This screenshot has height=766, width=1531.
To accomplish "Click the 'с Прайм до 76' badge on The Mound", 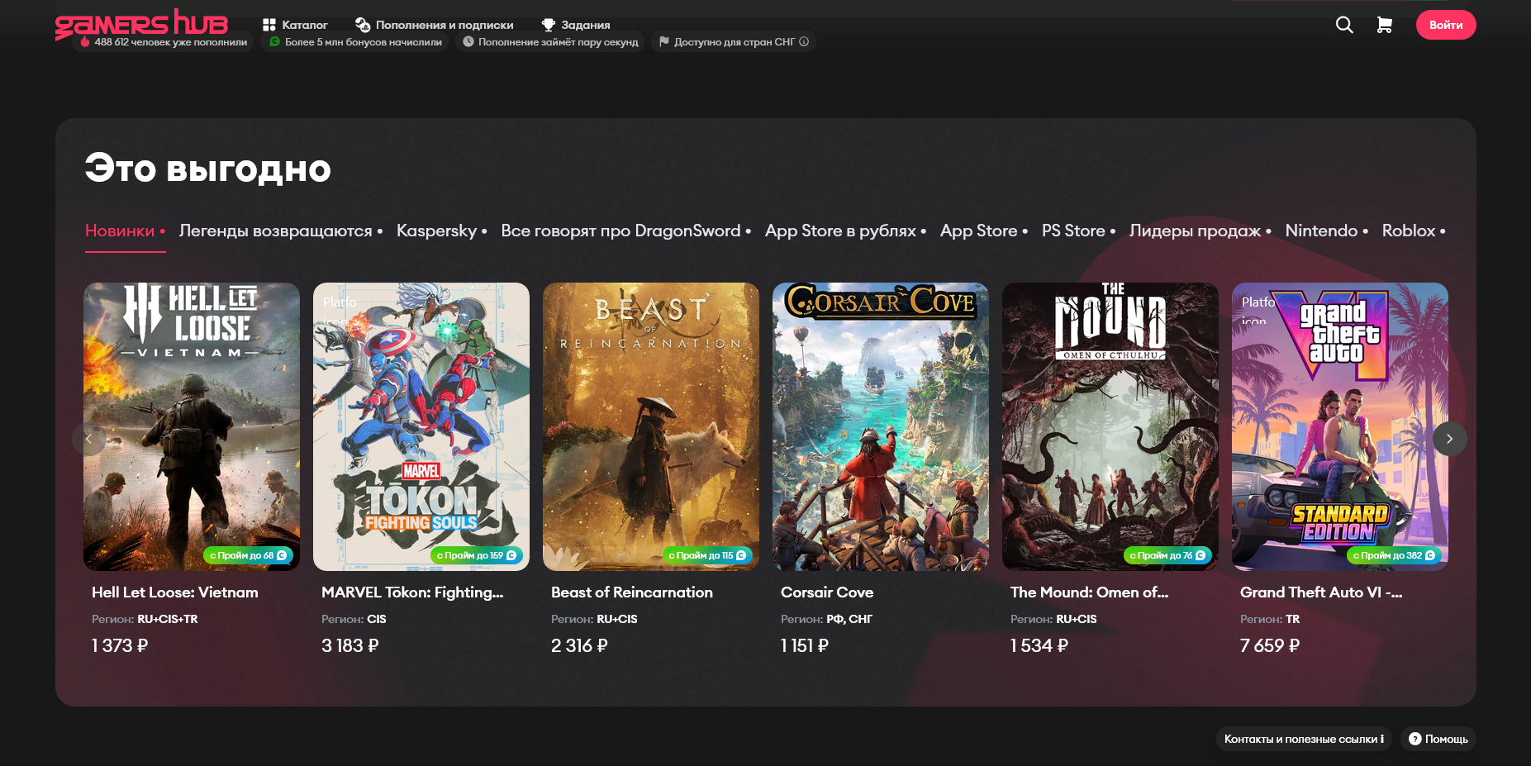I will point(1167,555).
